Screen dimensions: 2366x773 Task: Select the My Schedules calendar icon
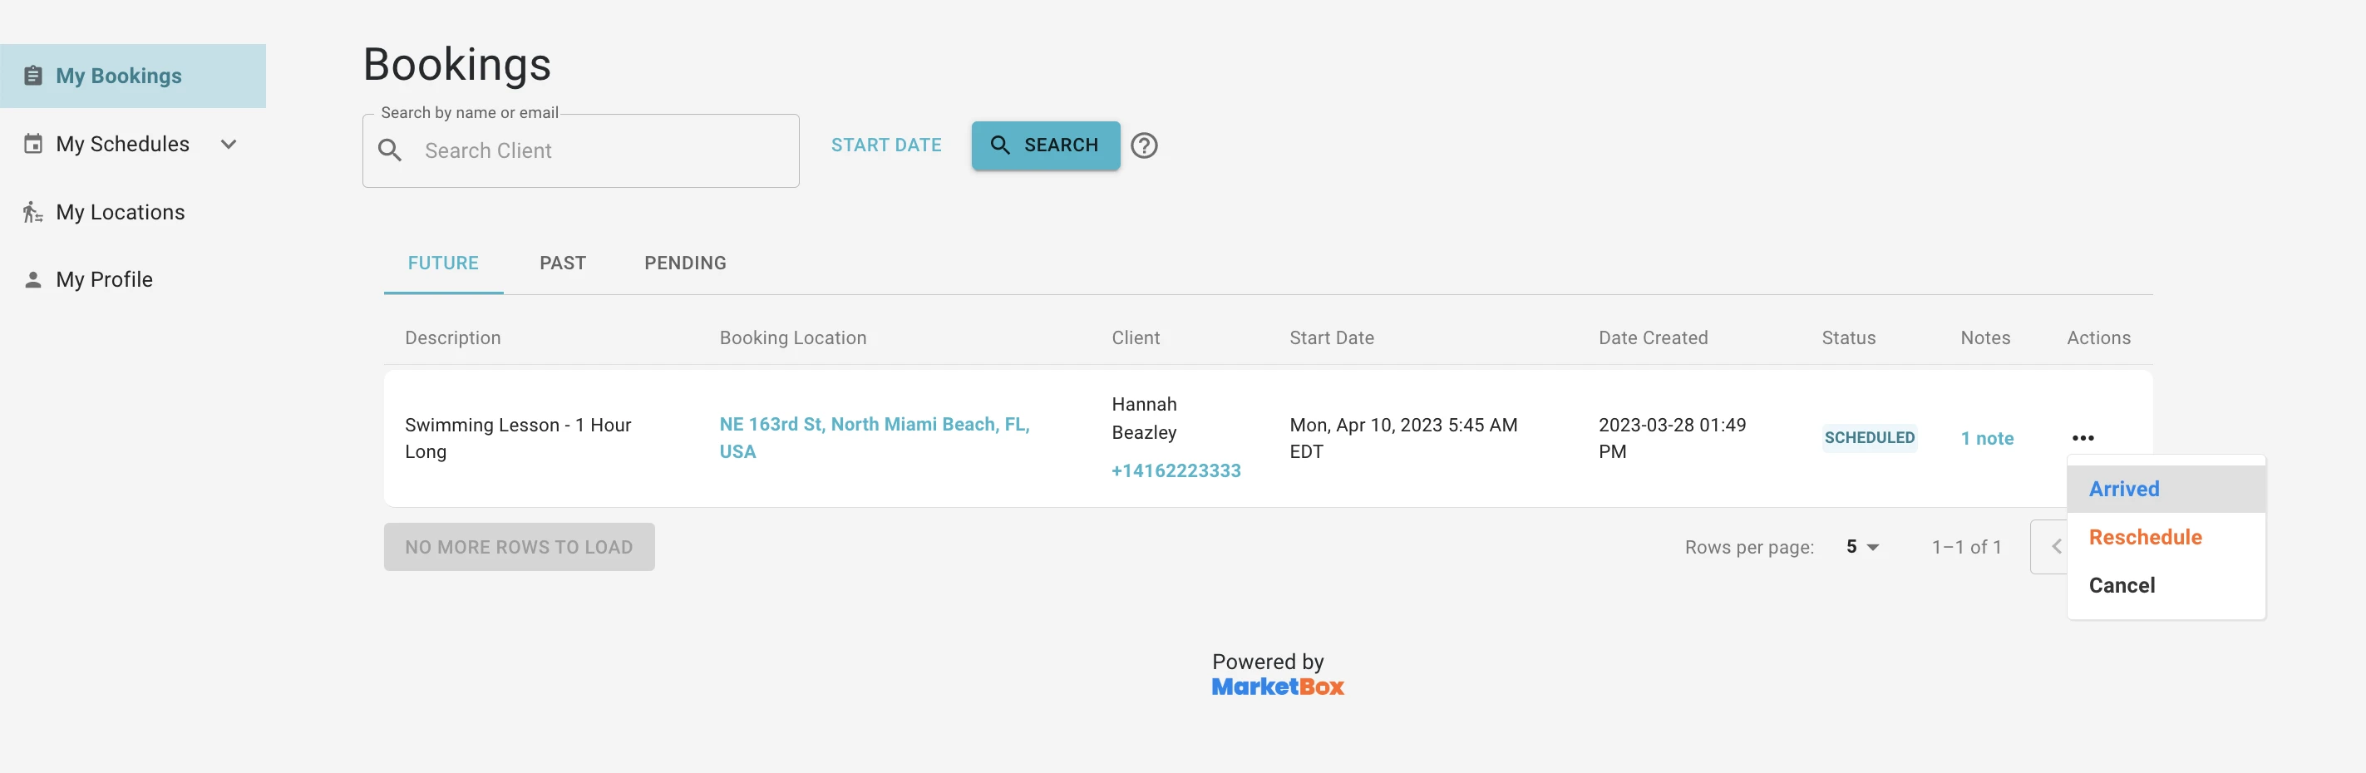click(33, 143)
